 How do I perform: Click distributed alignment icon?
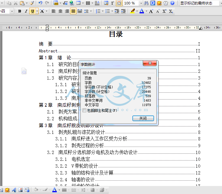80,11
